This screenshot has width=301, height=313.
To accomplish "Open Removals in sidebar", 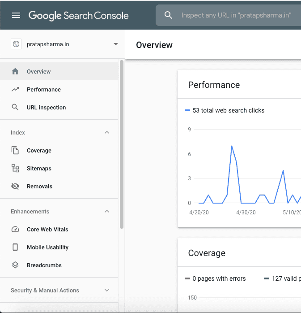I will point(59,186).
